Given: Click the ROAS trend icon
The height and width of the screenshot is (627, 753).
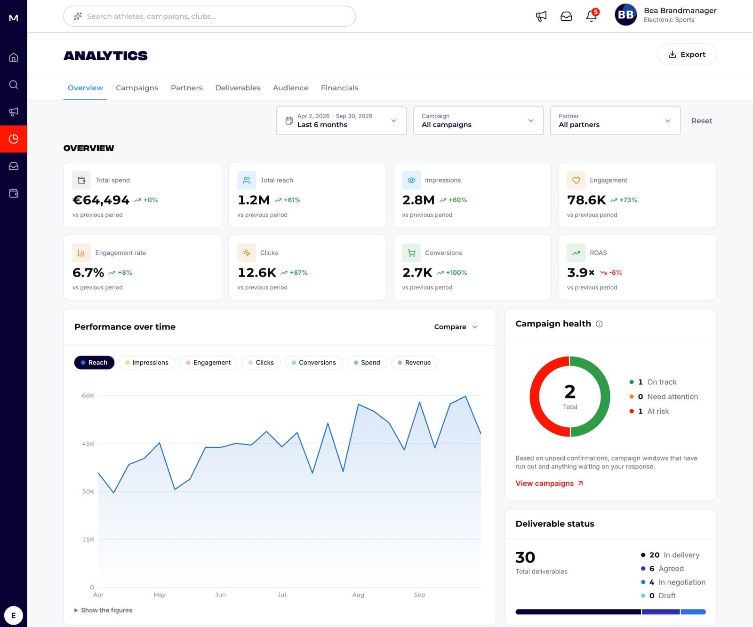Looking at the screenshot, I should pos(576,253).
